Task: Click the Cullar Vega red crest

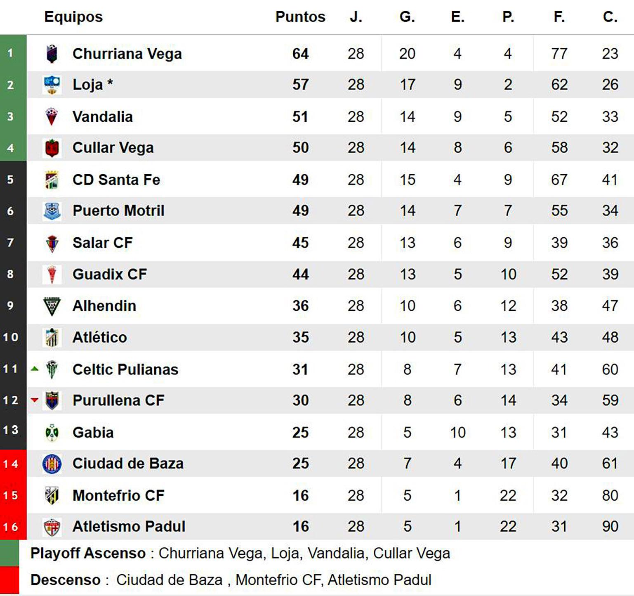Action: pos(52,148)
